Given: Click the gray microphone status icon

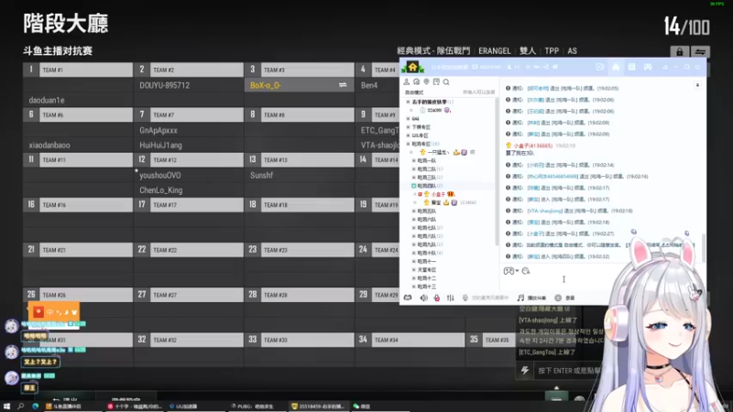Looking at the screenshot, I should click(465, 298).
